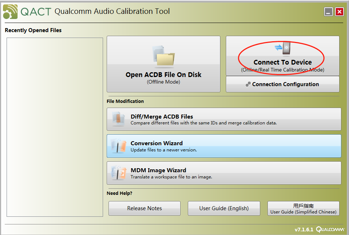Open the English User Guide
349x235 pixels.
click(x=224, y=208)
